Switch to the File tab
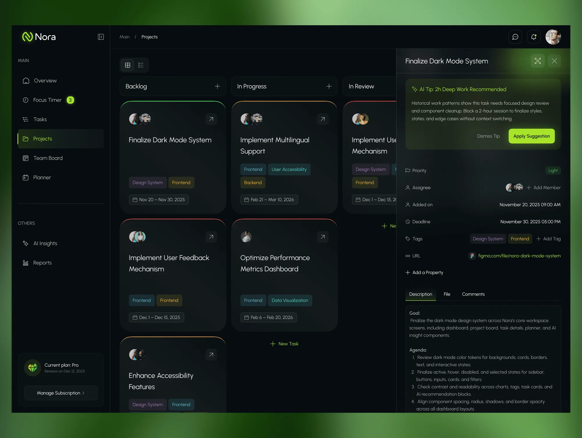Image resolution: width=582 pixels, height=438 pixels. (x=447, y=294)
